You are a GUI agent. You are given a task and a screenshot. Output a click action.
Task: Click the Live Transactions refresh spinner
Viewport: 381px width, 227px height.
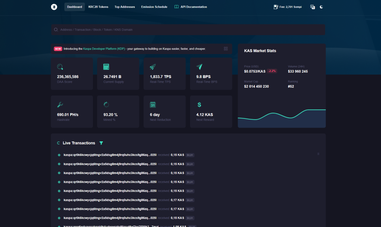tap(58, 143)
